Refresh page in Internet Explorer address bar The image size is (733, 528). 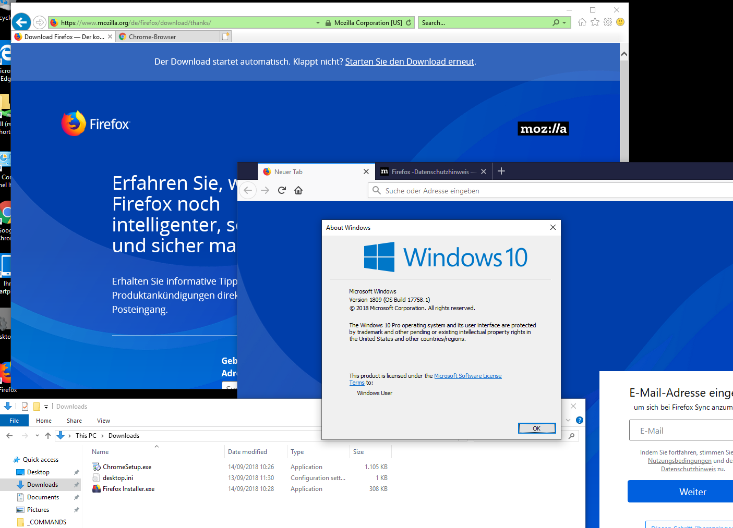pyautogui.click(x=408, y=23)
